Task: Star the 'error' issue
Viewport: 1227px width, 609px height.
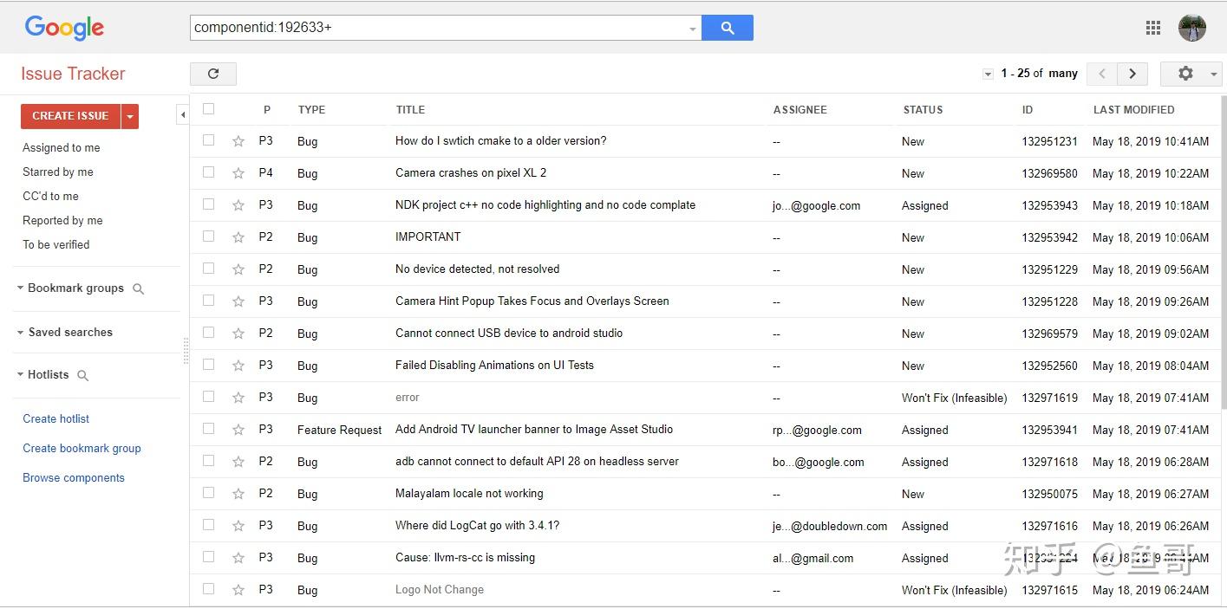Action: click(238, 398)
